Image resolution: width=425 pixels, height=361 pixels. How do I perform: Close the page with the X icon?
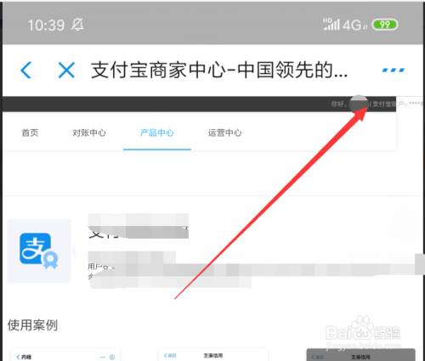tap(66, 70)
